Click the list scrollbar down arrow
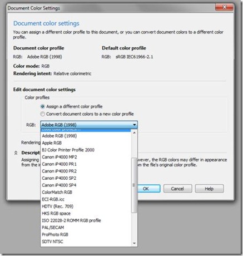The height and width of the screenshot is (256, 243). click(134, 243)
